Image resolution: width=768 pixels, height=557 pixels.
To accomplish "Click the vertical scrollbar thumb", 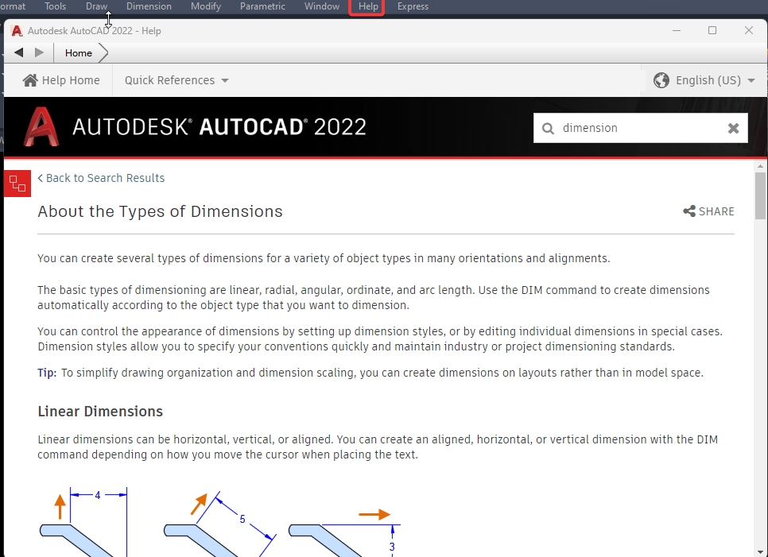I will click(x=760, y=195).
